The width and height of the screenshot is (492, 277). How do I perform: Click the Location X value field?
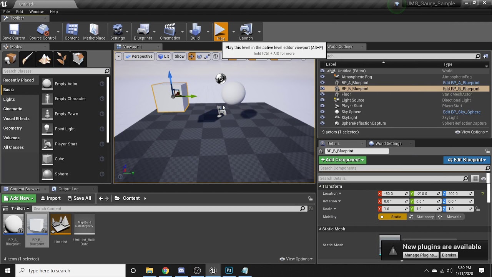click(396, 194)
